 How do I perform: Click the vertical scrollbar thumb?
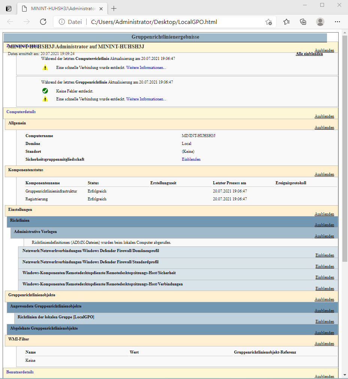coord(345,148)
